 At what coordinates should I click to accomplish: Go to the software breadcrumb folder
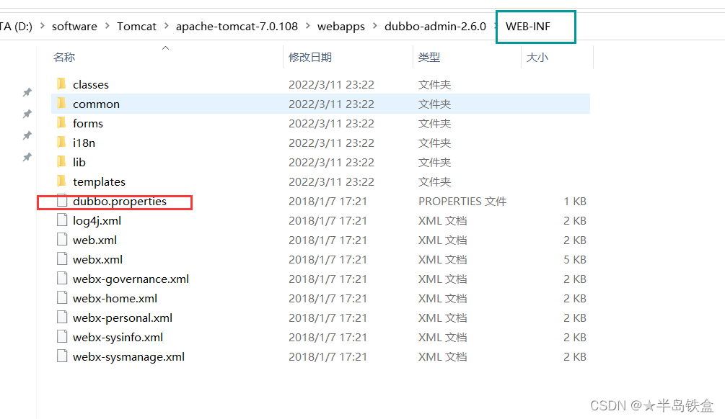coord(74,27)
